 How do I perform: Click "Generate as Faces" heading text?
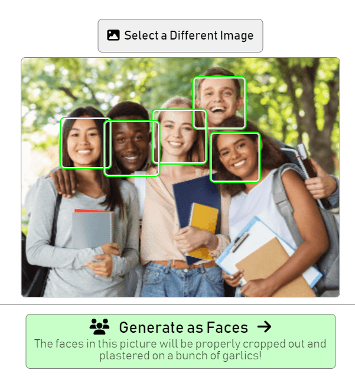click(184, 327)
